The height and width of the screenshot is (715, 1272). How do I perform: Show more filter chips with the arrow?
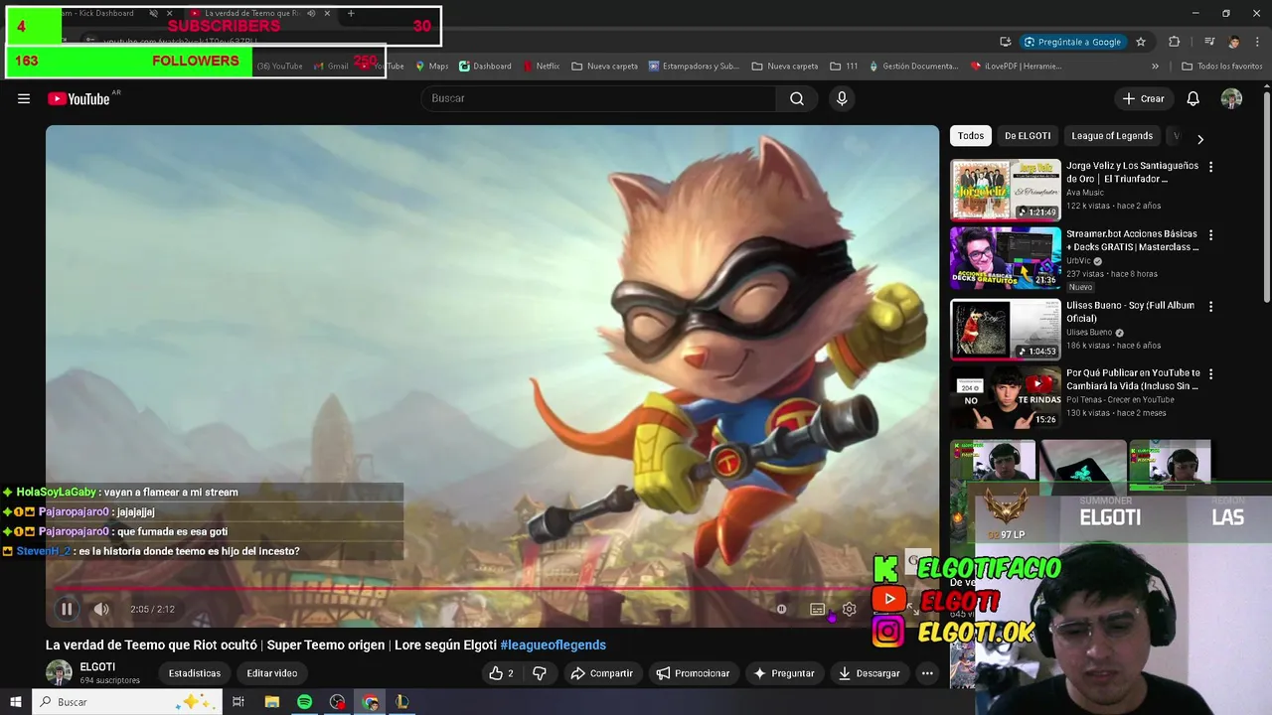1199,139
